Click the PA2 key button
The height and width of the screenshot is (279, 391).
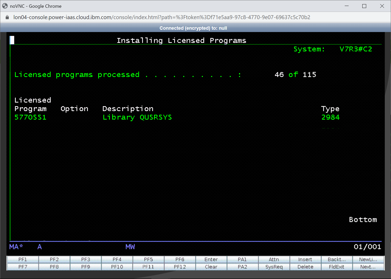pos(242,267)
